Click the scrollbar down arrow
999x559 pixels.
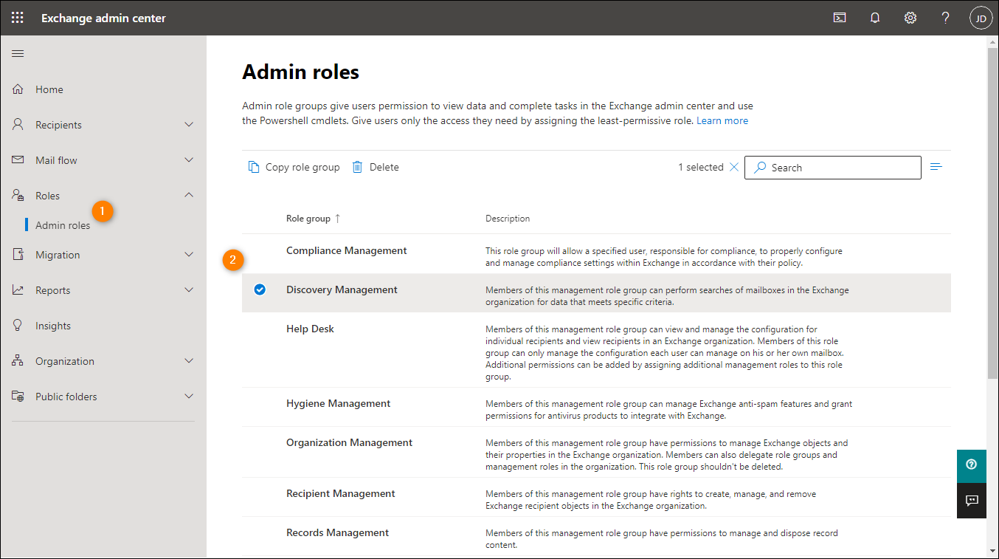pos(993,551)
